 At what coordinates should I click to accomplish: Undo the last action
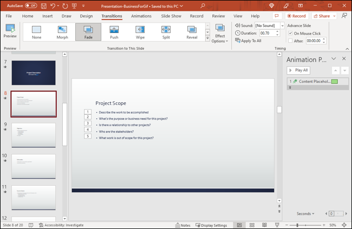click(53, 6)
